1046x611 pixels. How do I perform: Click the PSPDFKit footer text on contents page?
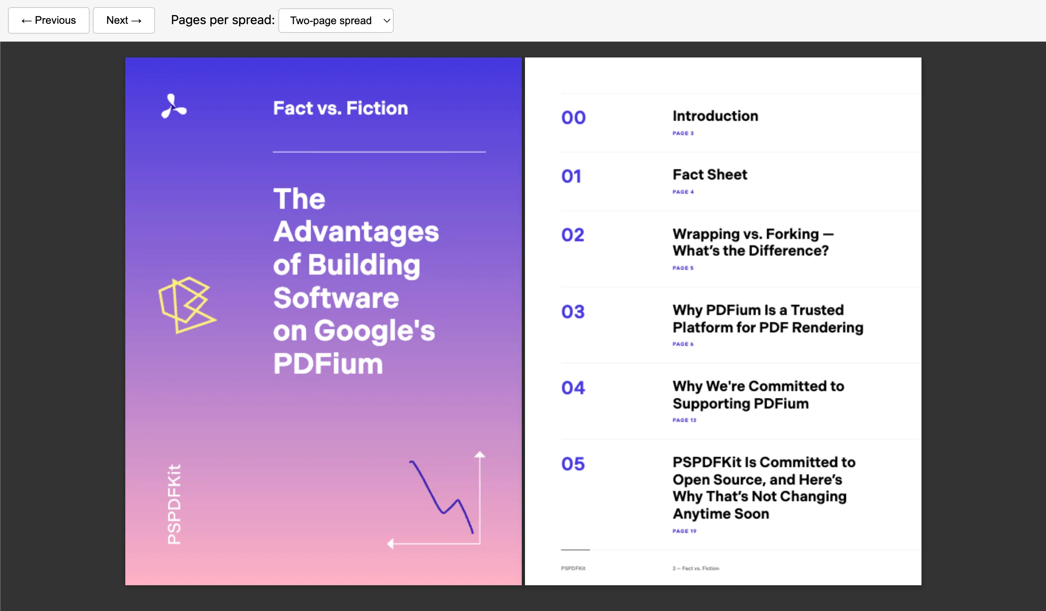pyautogui.click(x=573, y=569)
